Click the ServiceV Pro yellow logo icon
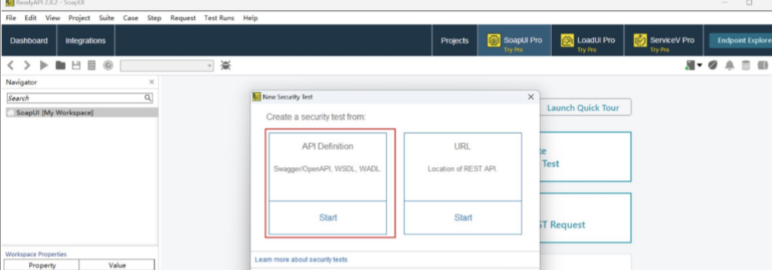The height and width of the screenshot is (270, 772). point(640,40)
